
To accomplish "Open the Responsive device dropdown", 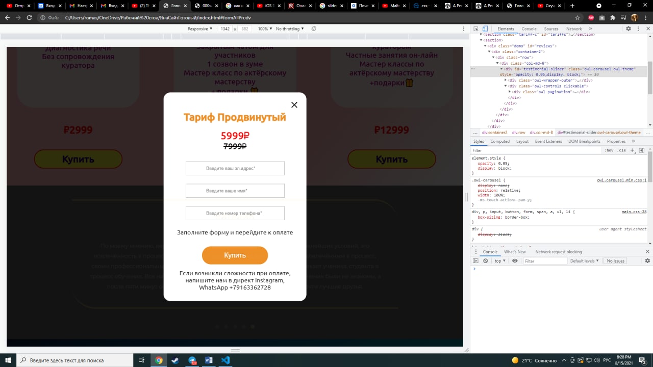I will pyautogui.click(x=200, y=29).
